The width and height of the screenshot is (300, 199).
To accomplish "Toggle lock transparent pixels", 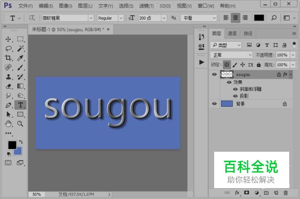I will (227, 65).
